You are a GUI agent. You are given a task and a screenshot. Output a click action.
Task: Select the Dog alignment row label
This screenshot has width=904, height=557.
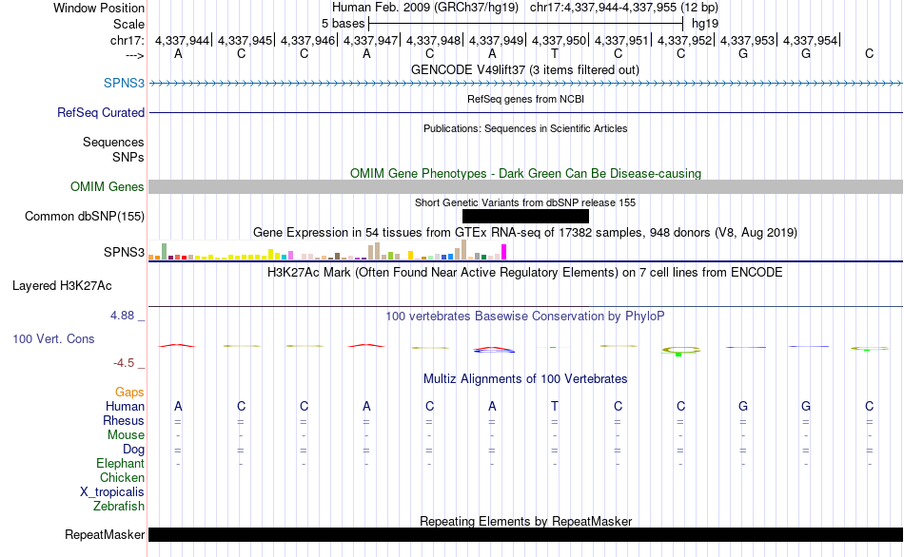(134, 450)
